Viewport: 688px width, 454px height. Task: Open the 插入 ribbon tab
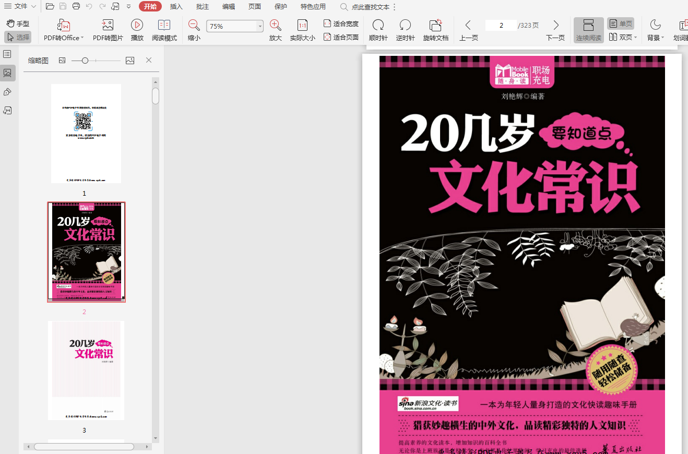pos(176,7)
